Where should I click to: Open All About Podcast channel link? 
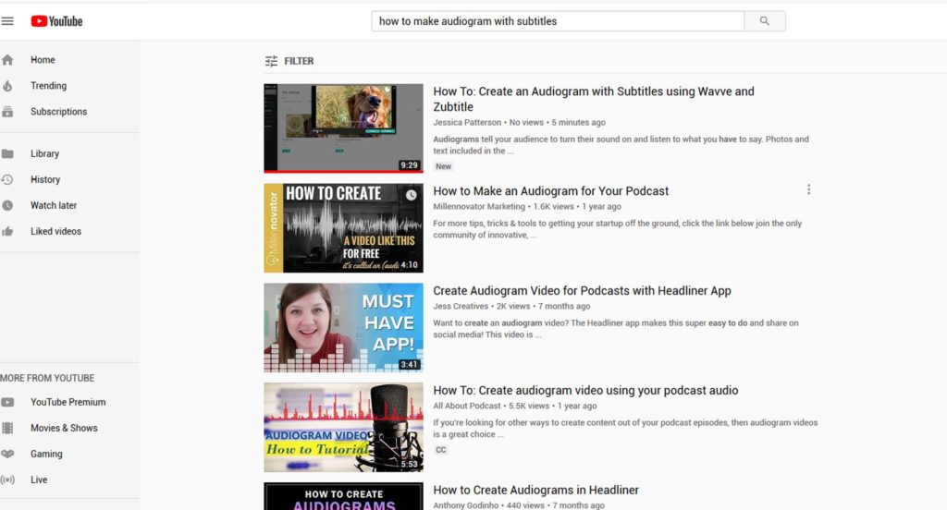pyautogui.click(x=466, y=407)
